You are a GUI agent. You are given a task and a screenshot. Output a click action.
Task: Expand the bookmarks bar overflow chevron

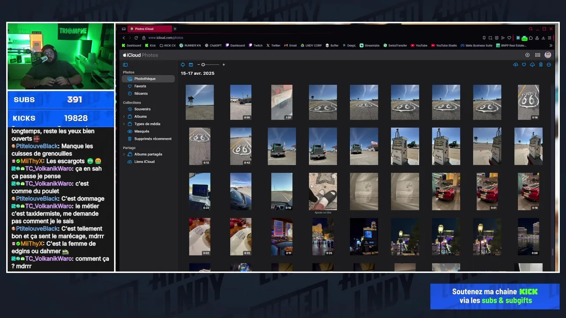pos(551,45)
